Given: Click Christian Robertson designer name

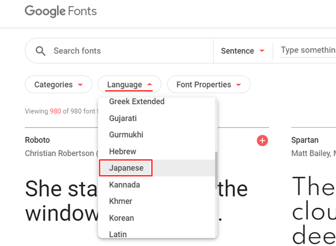Looking at the screenshot, I should 60,153.
